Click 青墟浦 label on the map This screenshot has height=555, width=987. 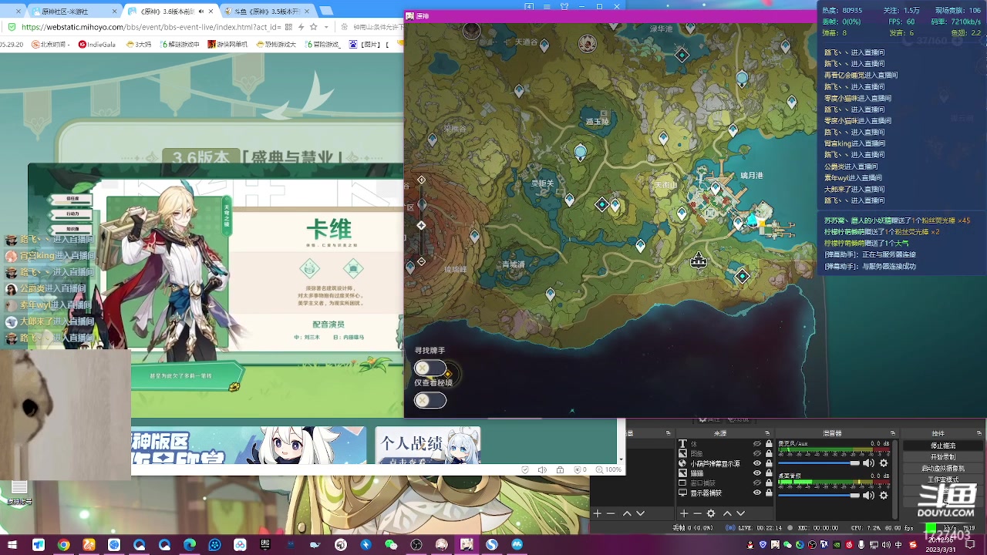(x=513, y=264)
